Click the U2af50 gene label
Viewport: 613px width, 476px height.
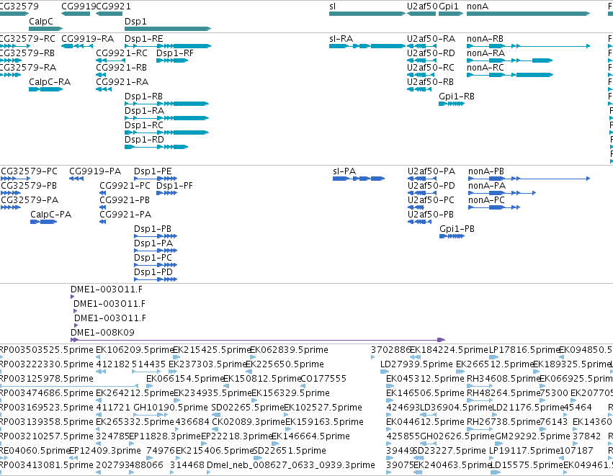click(x=422, y=6)
